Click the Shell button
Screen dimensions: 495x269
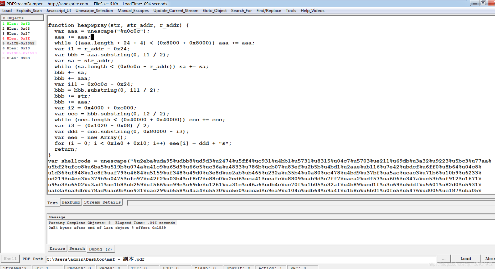[10, 259]
